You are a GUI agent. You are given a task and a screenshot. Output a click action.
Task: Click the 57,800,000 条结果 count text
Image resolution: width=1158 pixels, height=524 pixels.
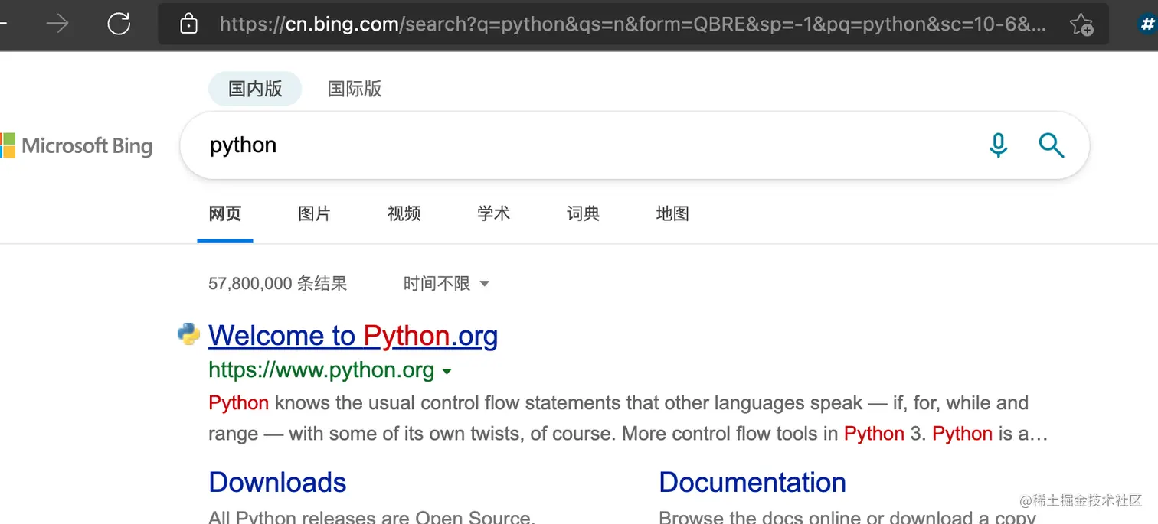click(x=278, y=284)
